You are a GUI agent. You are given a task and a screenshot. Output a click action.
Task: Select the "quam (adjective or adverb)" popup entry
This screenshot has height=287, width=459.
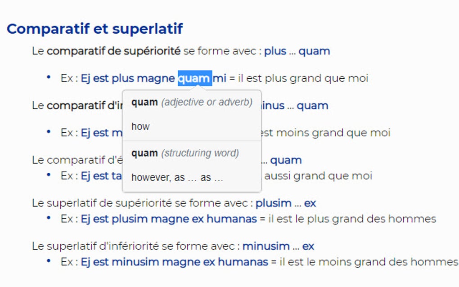click(191, 103)
